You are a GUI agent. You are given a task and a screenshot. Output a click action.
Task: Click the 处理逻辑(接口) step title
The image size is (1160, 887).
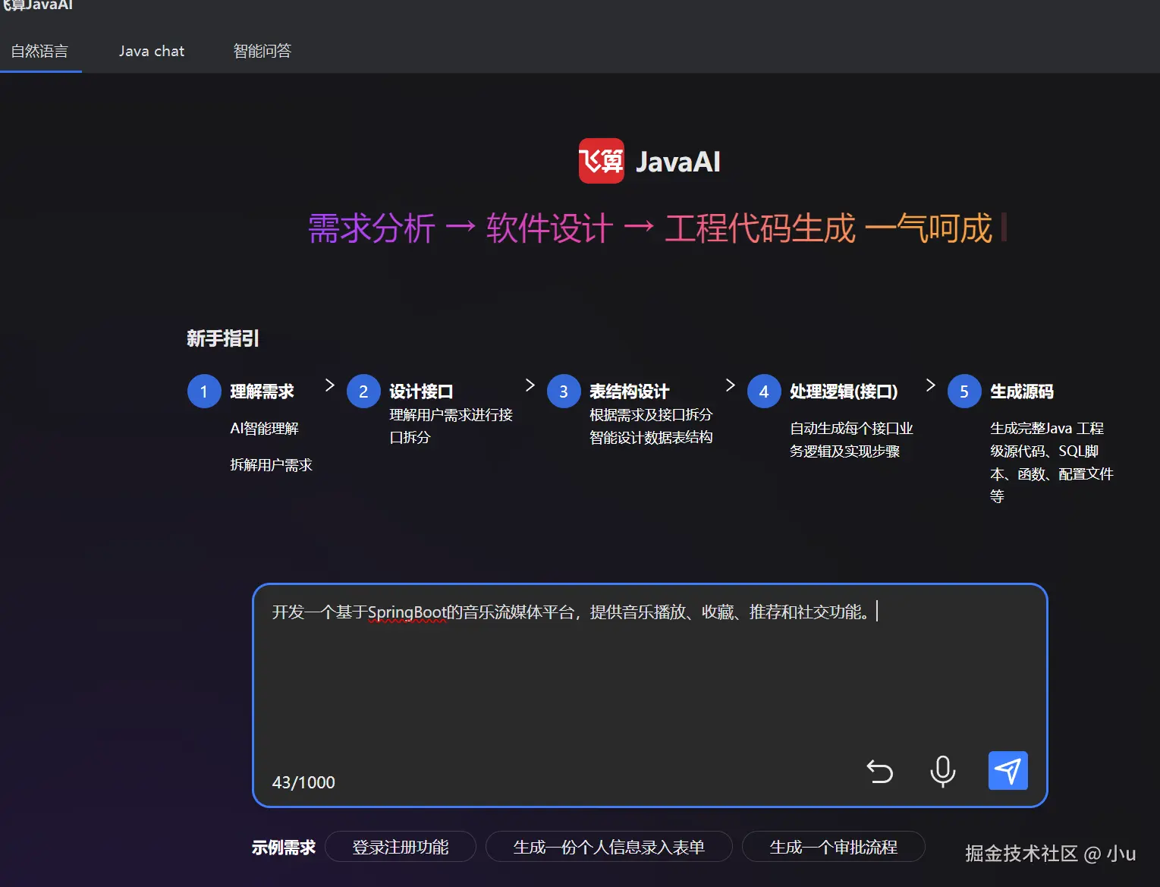click(x=844, y=392)
